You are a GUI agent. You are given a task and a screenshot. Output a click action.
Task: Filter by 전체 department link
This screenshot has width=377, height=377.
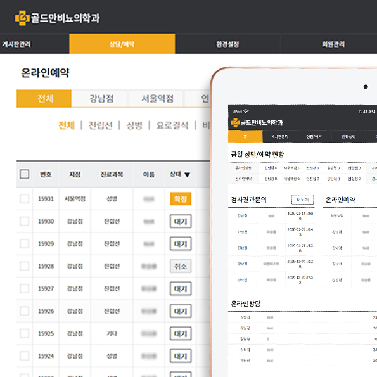tap(67, 125)
